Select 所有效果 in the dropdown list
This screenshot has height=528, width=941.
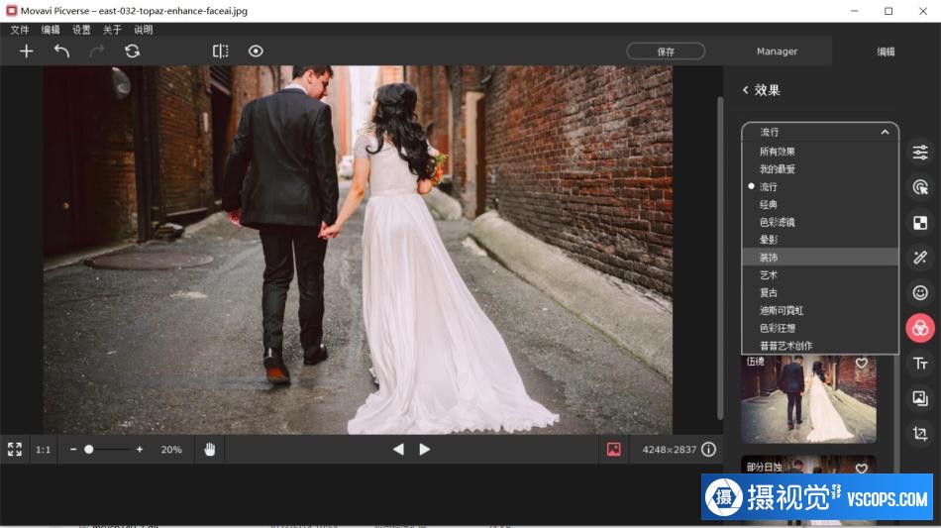(820, 152)
